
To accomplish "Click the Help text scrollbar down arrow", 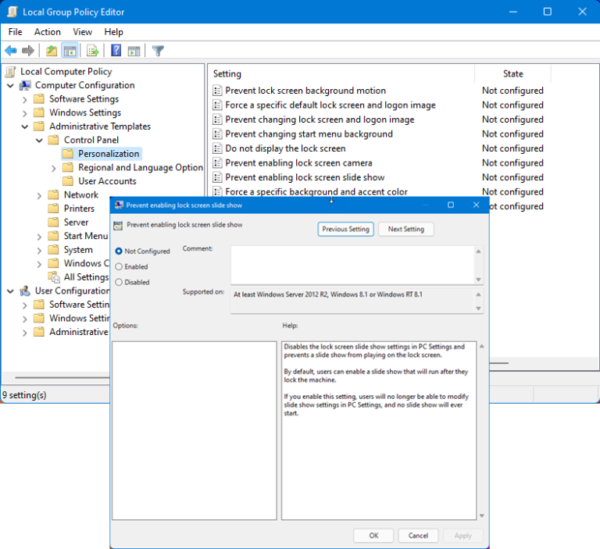I will (480, 515).
